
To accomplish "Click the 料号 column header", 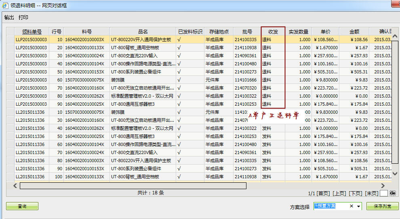I will [87, 31].
